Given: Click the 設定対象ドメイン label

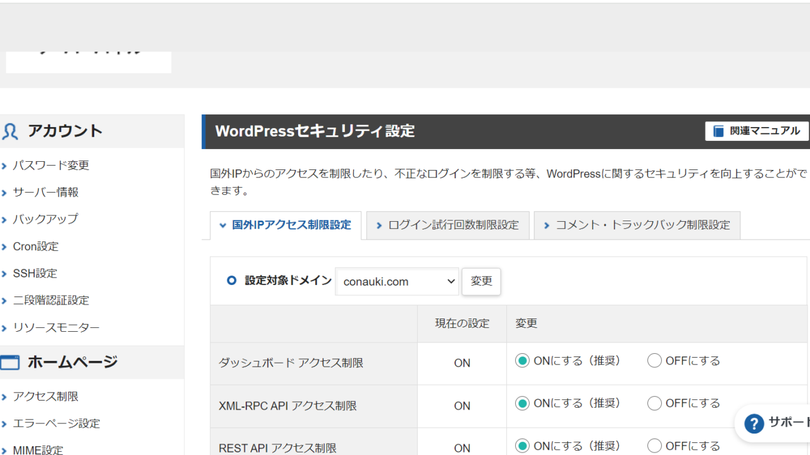Looking at the screenshot, I should (x=288, y=281).
